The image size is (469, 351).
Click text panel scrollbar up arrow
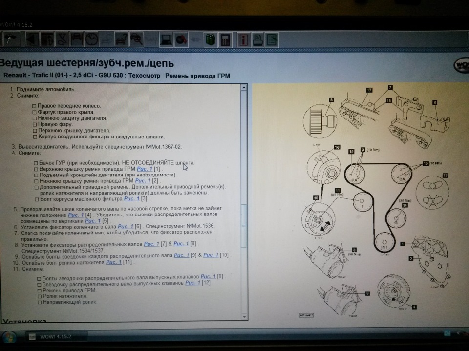244,88
